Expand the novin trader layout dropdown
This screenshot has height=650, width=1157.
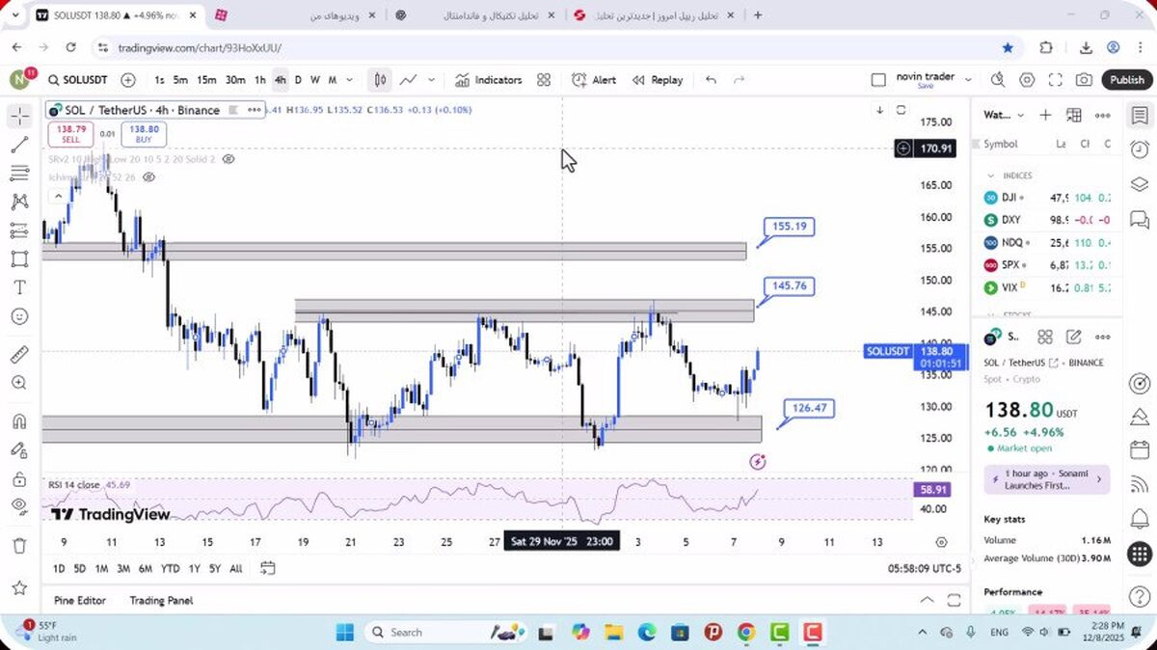[969, 80]
